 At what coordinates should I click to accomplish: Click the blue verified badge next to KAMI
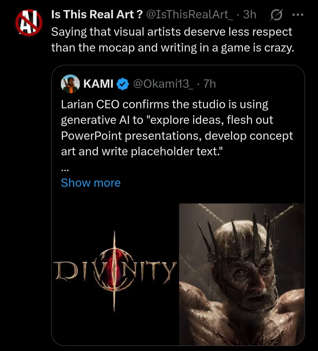(122, 84)
